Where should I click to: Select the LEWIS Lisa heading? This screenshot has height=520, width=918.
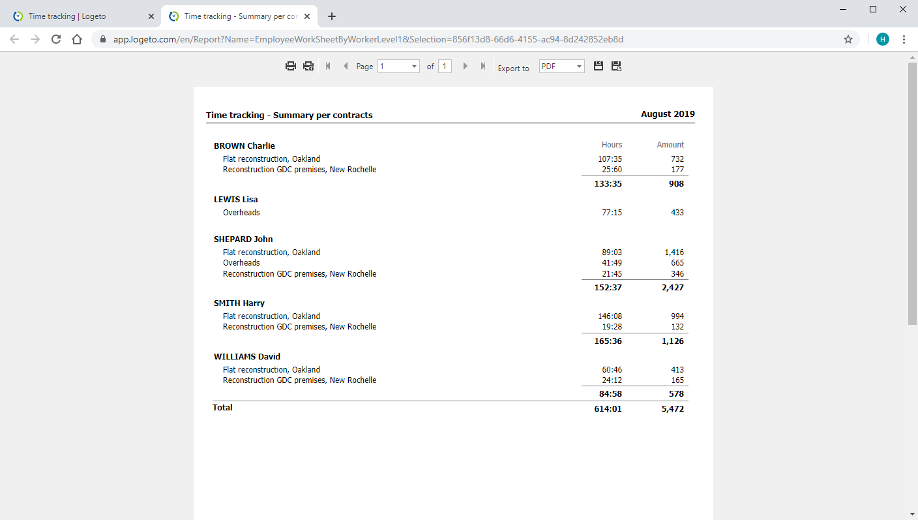[x=236, y=199]
